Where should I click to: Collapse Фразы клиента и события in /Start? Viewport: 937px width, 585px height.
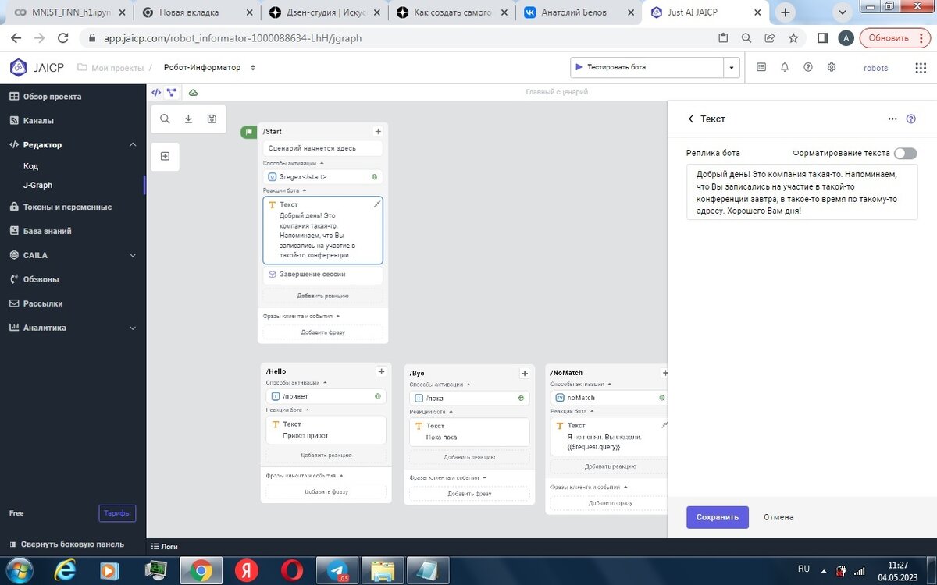(x=338, y=316)
